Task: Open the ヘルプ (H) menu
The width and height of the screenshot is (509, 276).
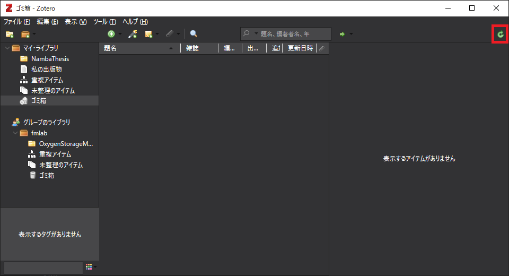Action: 135,22
